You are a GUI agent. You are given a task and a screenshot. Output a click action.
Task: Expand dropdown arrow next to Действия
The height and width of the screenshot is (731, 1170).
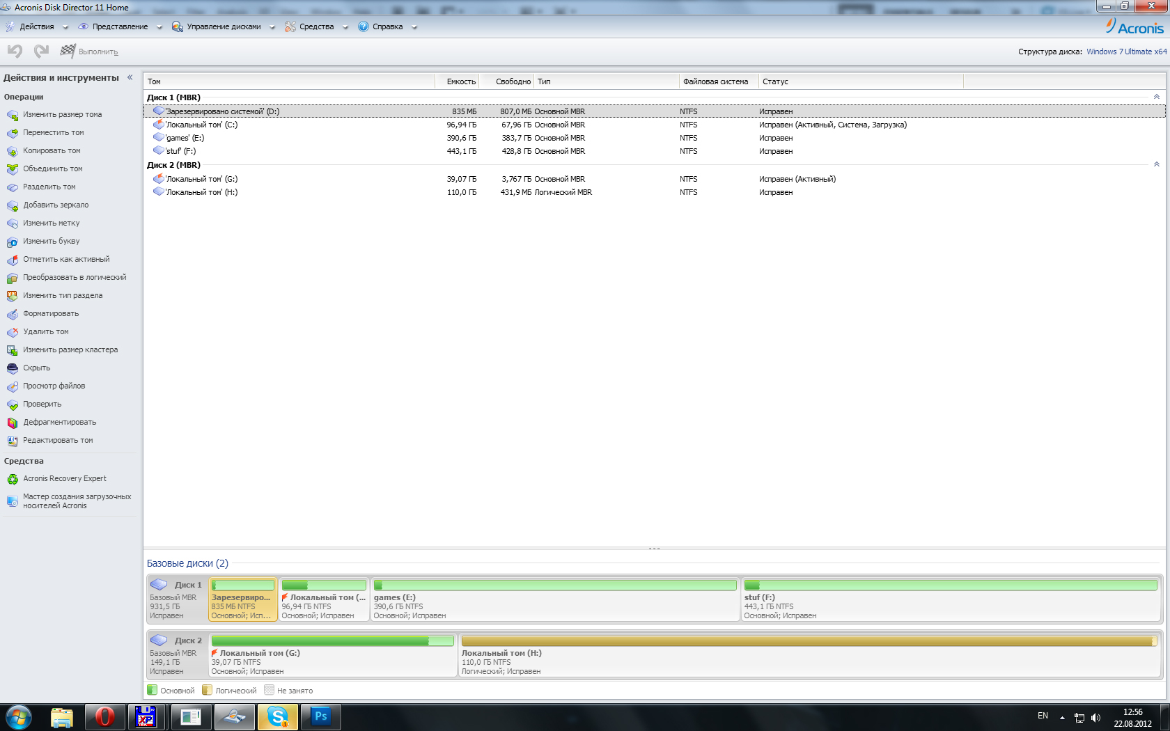(65, 27)
